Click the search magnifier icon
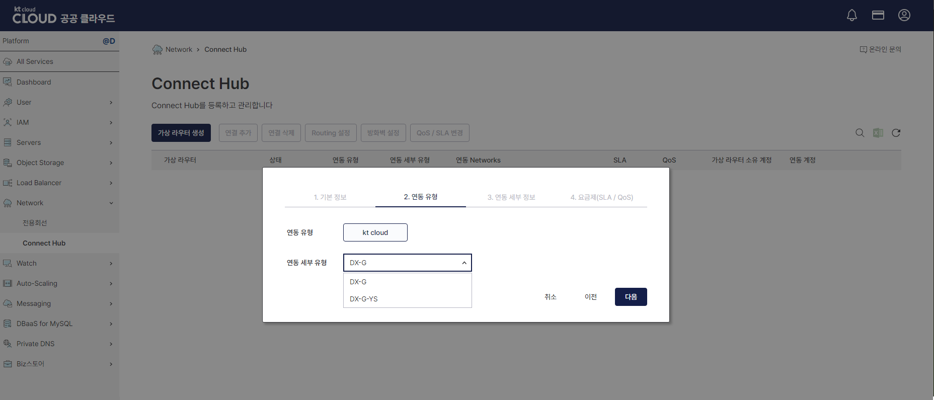 [x=860, y=133]
